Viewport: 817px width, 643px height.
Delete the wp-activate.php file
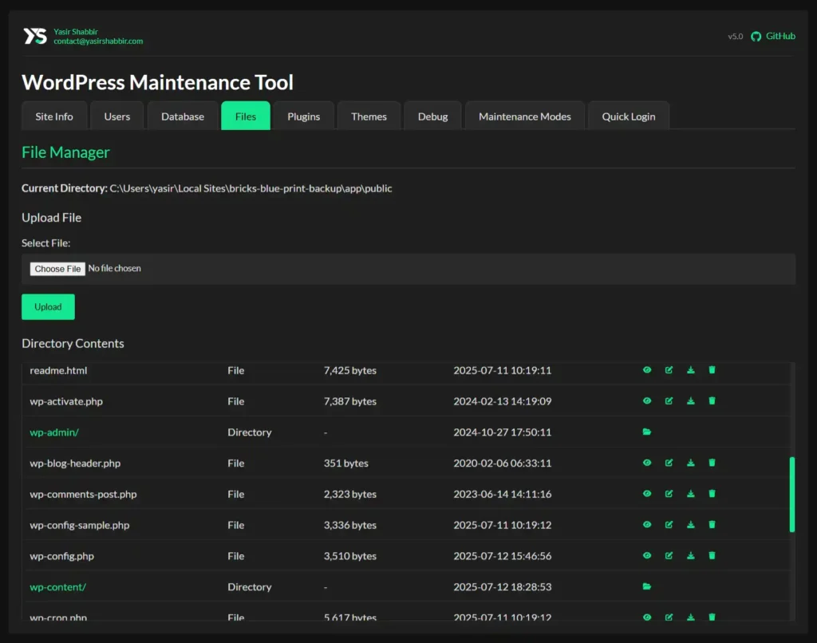pos(712,400)
